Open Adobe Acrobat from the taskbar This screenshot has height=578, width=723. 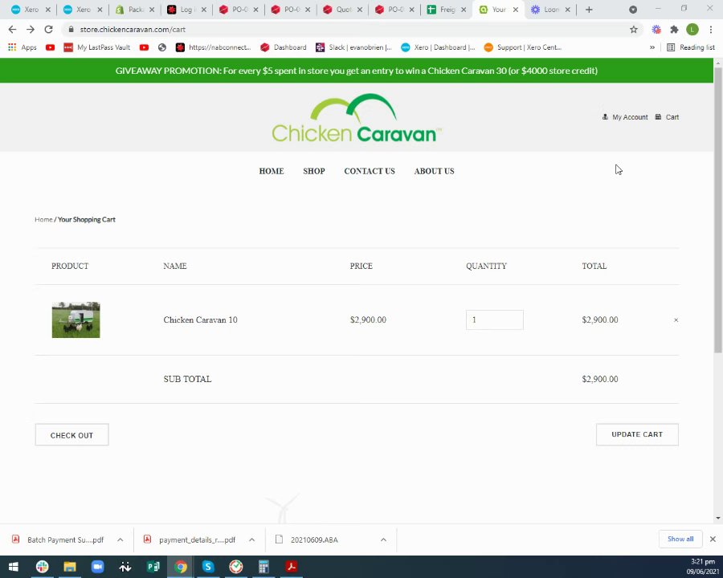[291, 567]
